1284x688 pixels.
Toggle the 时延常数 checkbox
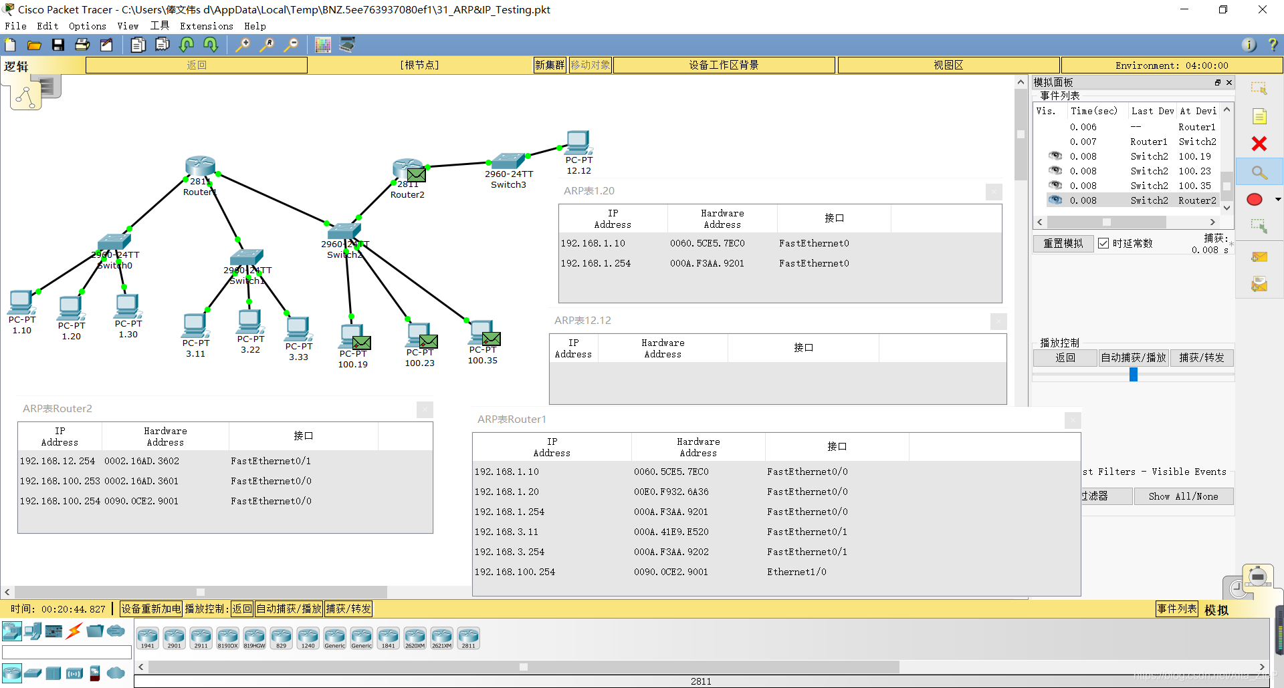[1103, 243]
